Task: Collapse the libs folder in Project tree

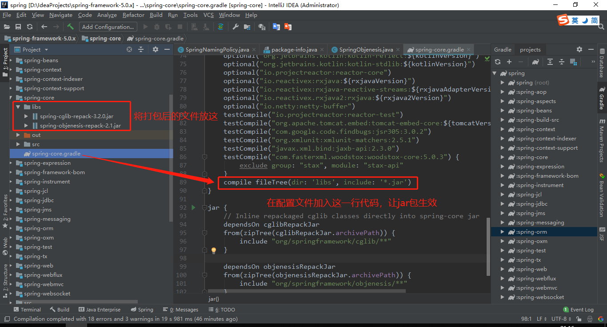Action: coord(18,107)
